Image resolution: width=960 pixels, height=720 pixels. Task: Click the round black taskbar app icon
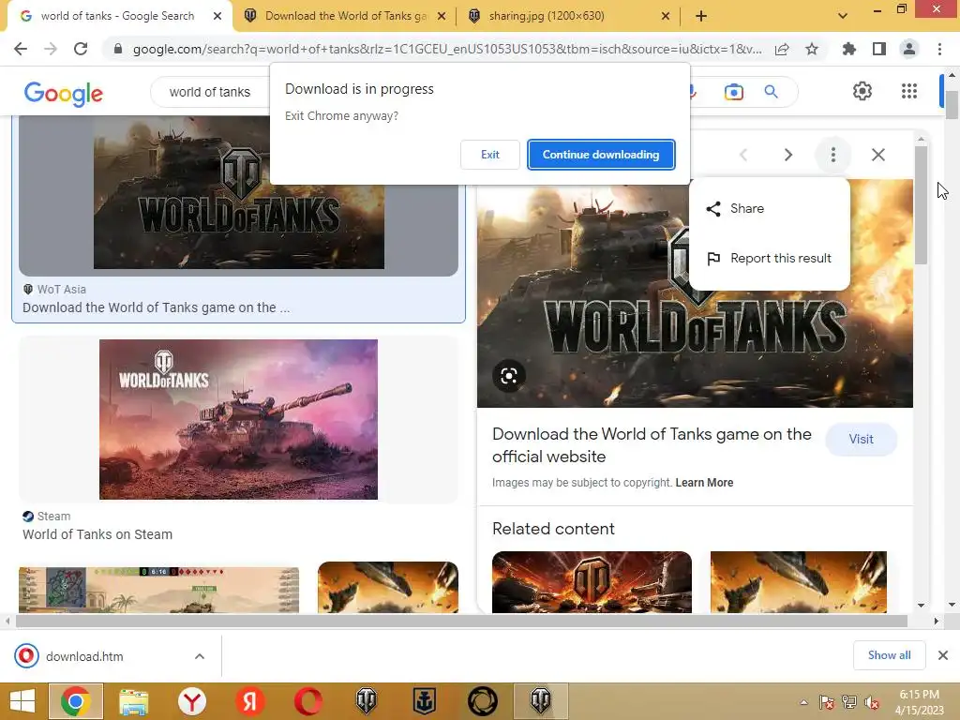[x=483, y=701]
